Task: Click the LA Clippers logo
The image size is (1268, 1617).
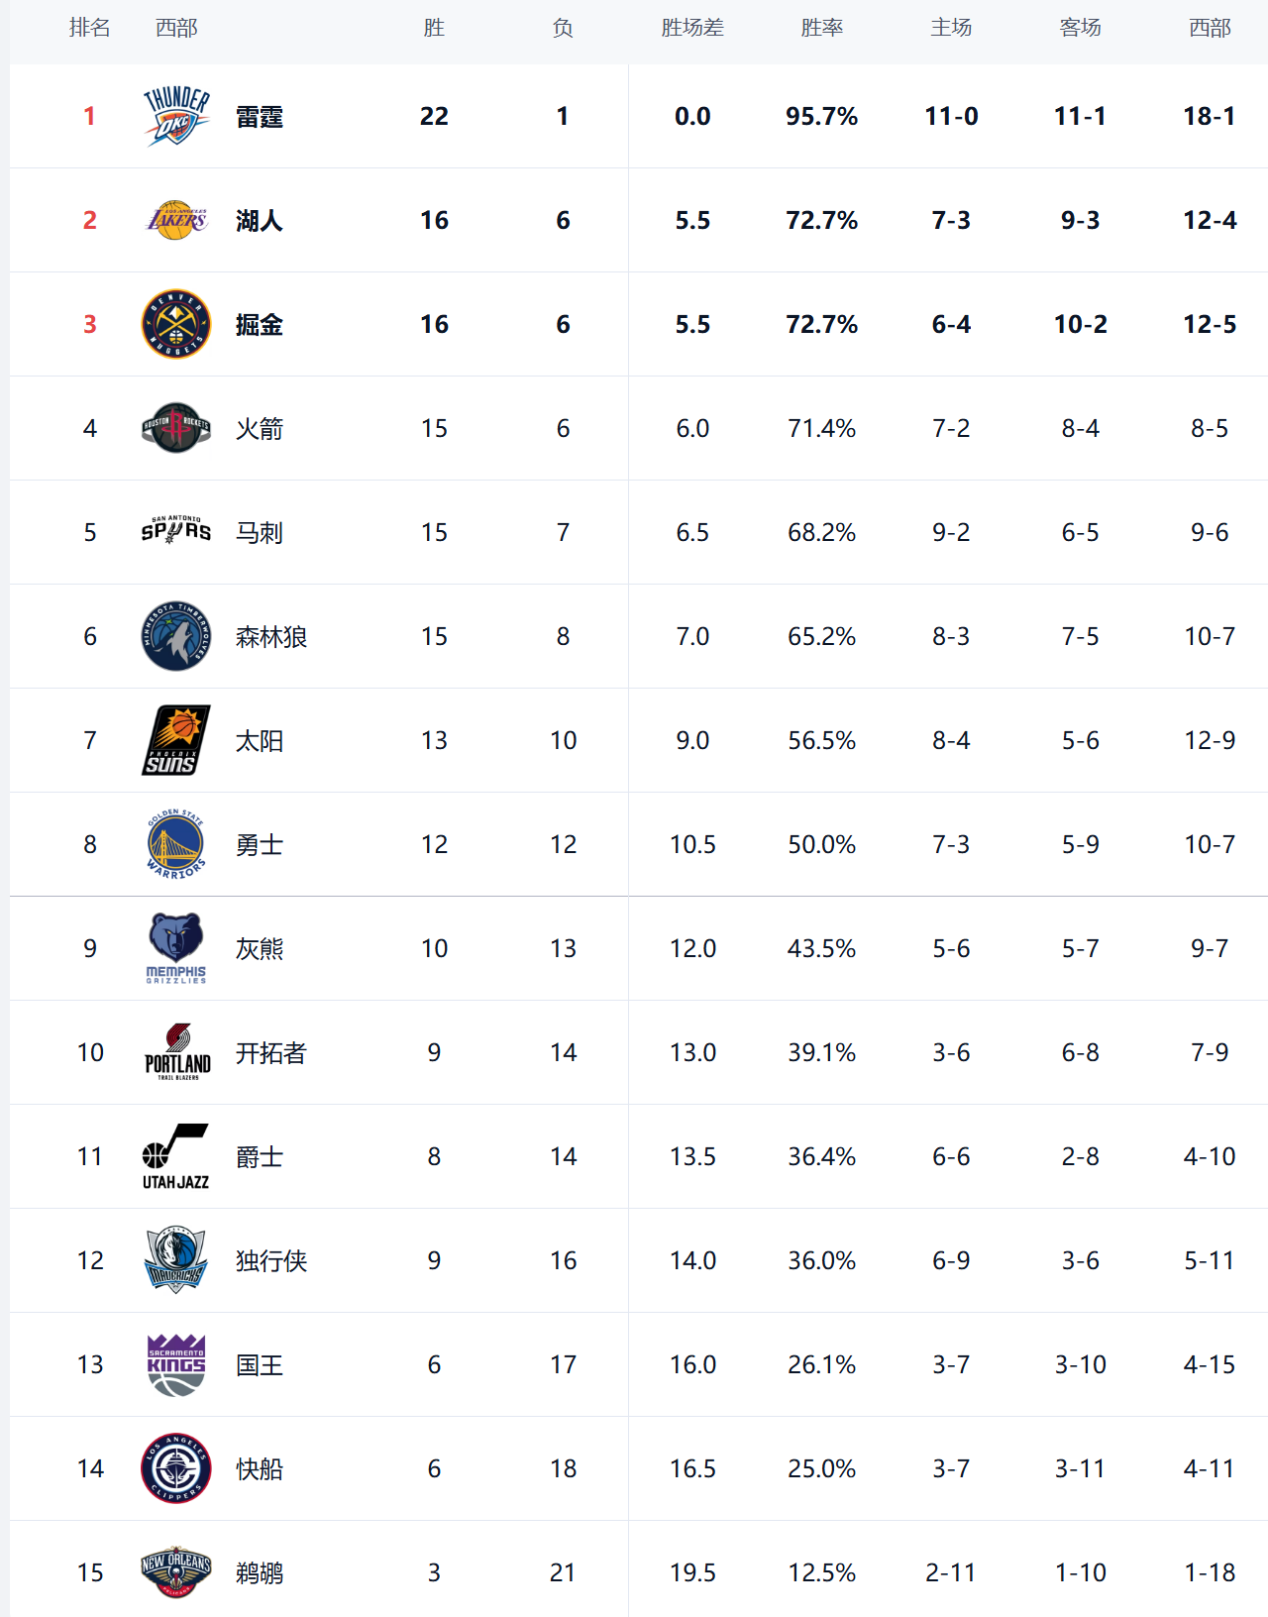Action: pyautogui.click(x=176, y=1468)
